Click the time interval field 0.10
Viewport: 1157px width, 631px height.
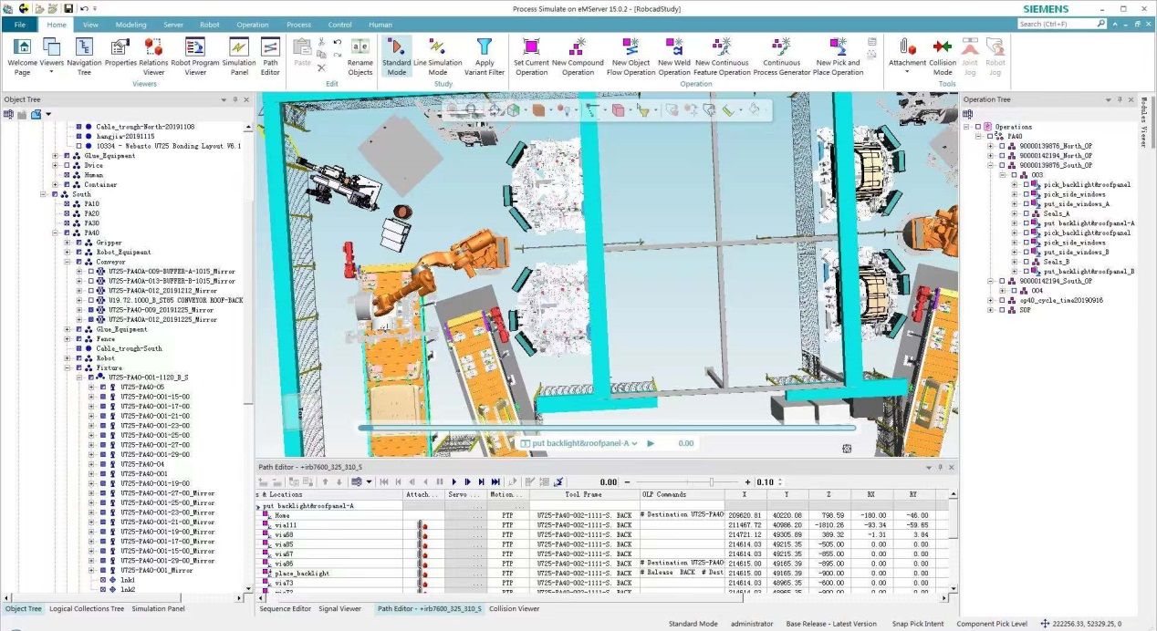[765, 481]
